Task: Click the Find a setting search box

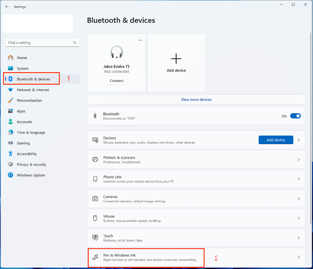Action: [40, 43]
